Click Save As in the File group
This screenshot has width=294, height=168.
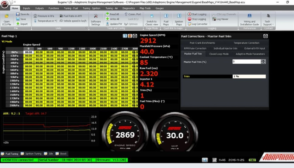pyautogui.click(x=23, y=14)
